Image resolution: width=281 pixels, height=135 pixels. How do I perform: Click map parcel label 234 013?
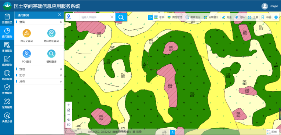coord(123,76)
